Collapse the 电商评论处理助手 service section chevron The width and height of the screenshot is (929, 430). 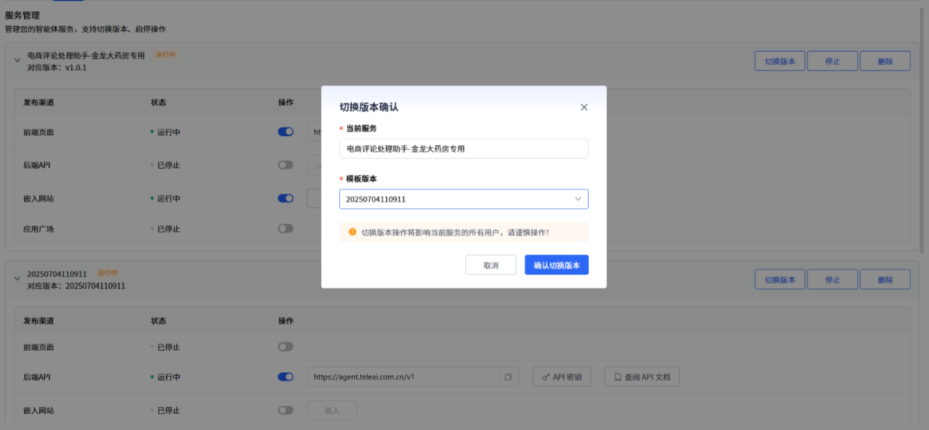pos(17,60)
